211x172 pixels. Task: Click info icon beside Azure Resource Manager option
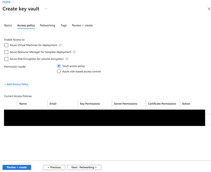click(x=74, y=52)
